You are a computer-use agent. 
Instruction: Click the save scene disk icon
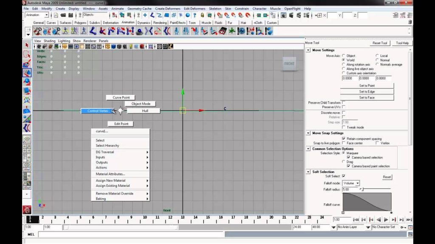coord(71,15)
